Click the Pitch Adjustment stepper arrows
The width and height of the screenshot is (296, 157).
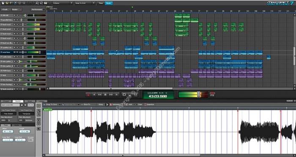point(24,120)
